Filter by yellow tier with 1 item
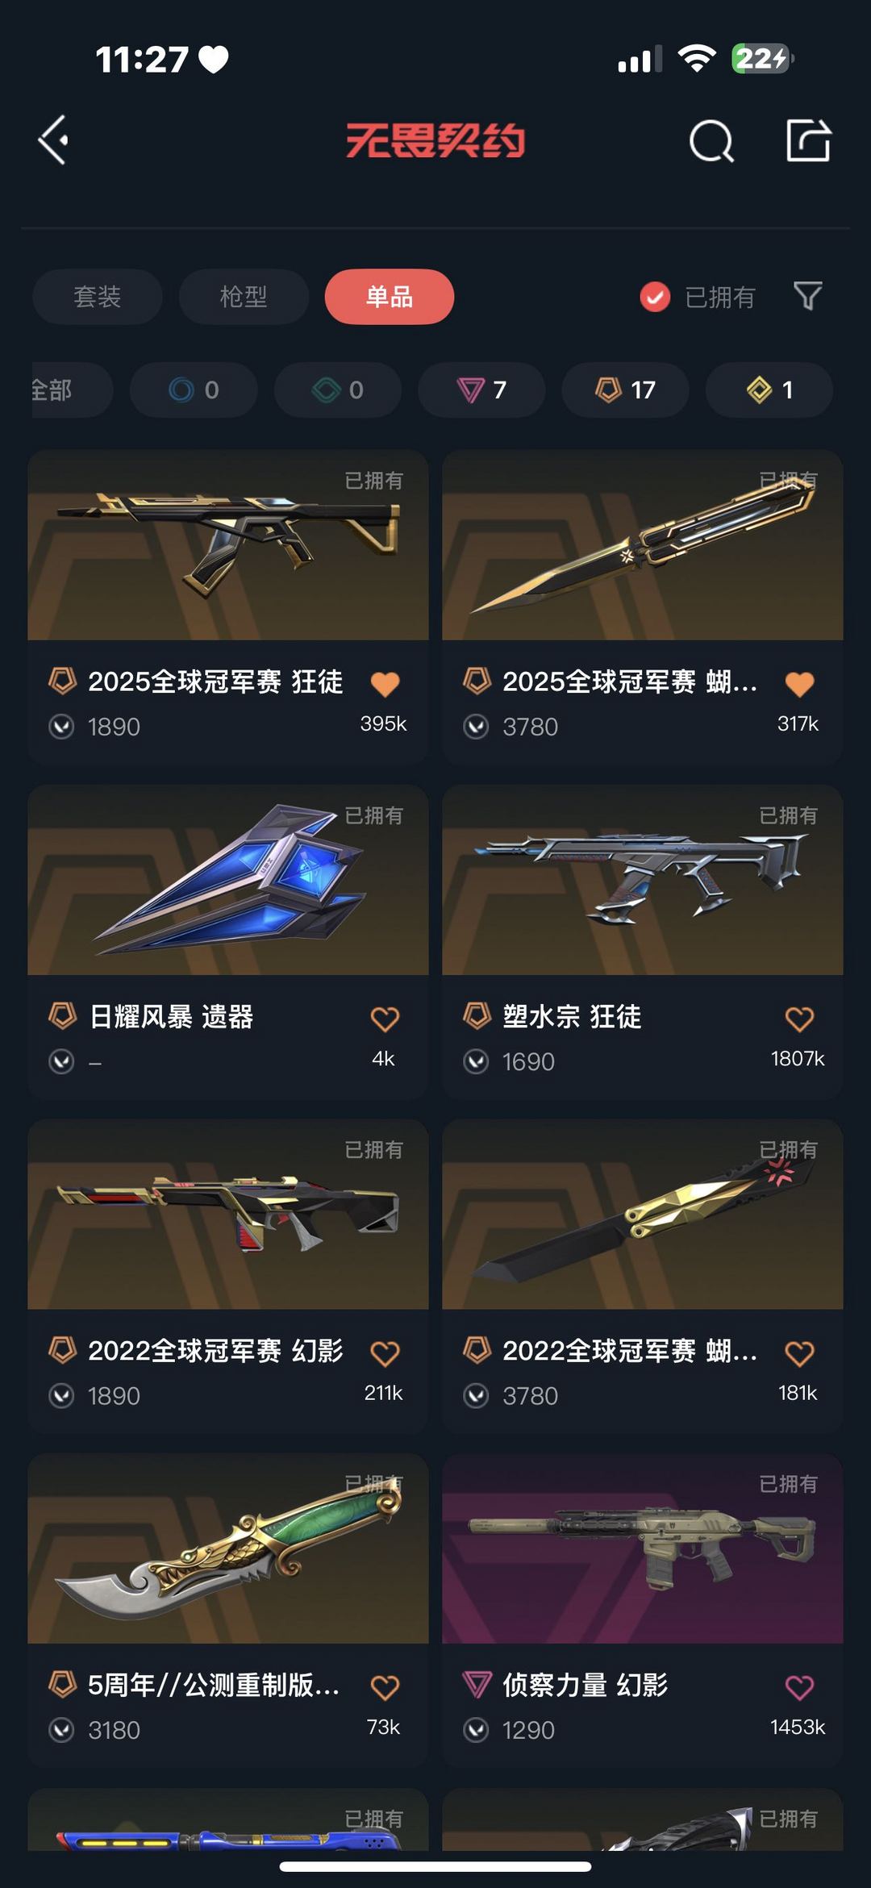The height and width of the screenshot is (1888, 871). [769, 390]
